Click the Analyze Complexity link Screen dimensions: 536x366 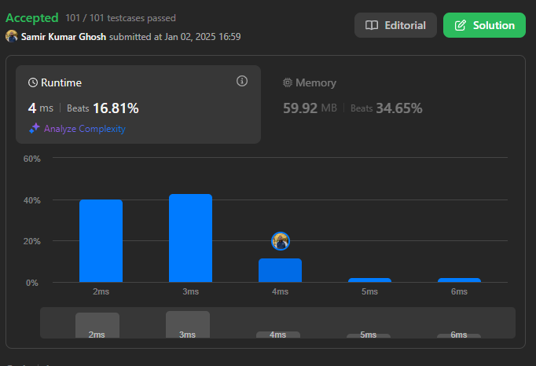coord(84,129)
